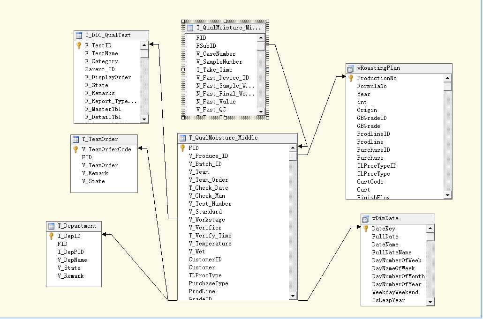483x319 pixels.
Task: Select the T_QualMoisture_Middle title bar
Action: pos(237,138)
